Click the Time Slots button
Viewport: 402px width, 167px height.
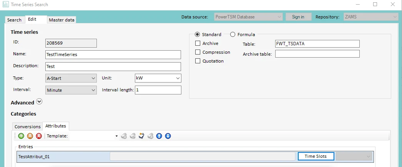click(316, 156)
